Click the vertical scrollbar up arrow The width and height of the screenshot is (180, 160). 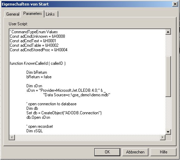tap(168, 32)
